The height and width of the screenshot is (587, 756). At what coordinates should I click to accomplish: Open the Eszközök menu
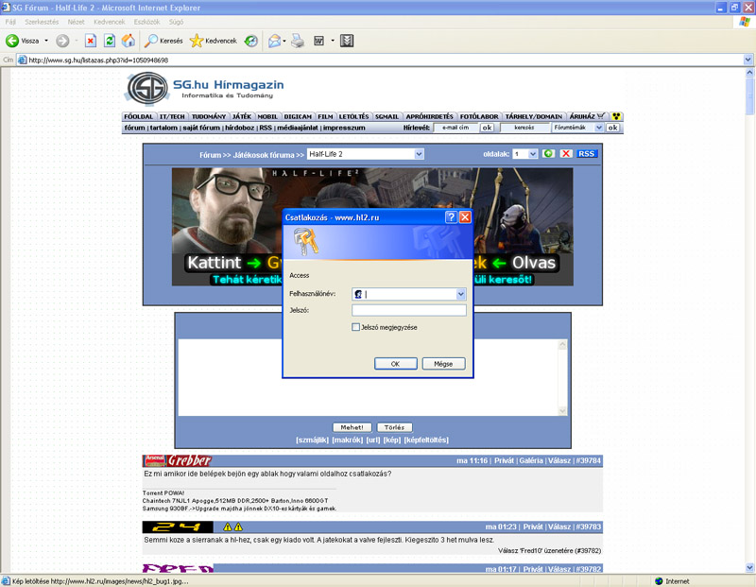[146, 21]
